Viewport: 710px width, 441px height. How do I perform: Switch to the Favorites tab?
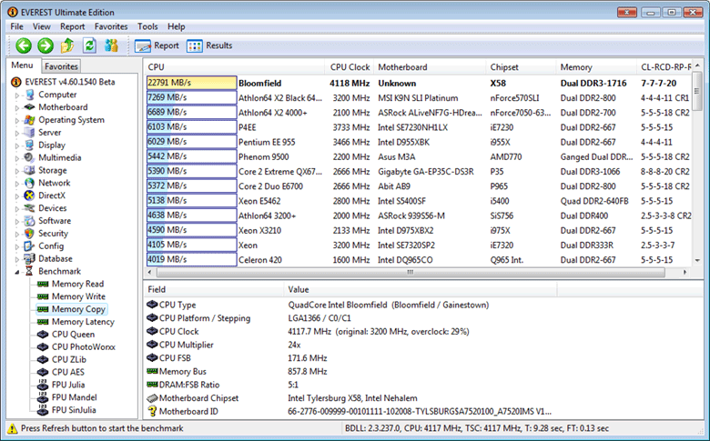click(61, 66)
